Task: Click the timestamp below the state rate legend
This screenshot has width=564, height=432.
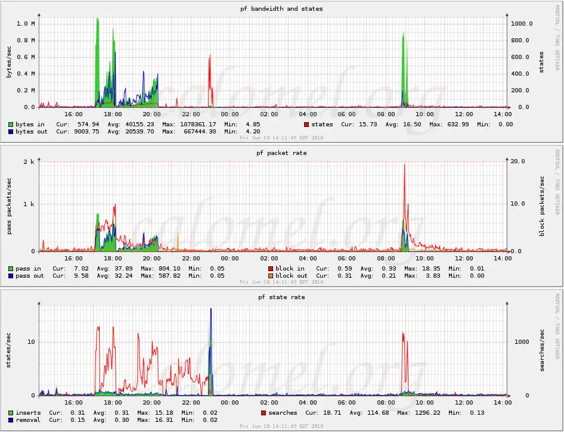Action: coord(281,426)
